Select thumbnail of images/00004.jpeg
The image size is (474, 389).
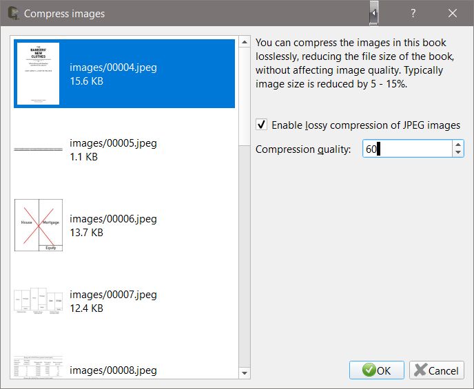(x=38, y=74)
